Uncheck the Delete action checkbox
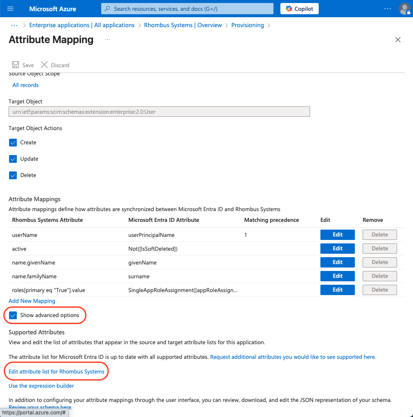Image resolution: width=413 pixels, height=417 pixels. tap(13, 175)
